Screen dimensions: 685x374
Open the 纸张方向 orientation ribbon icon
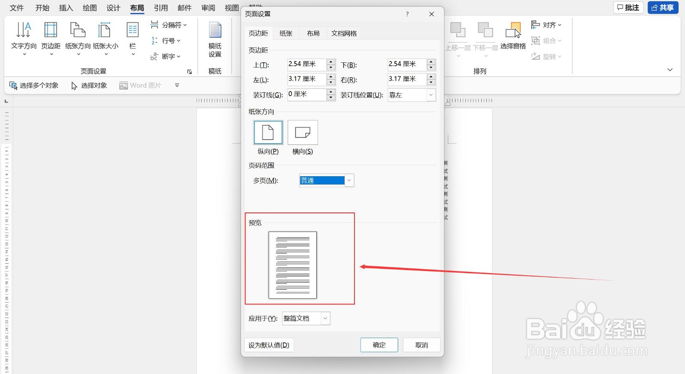[77, 38]
